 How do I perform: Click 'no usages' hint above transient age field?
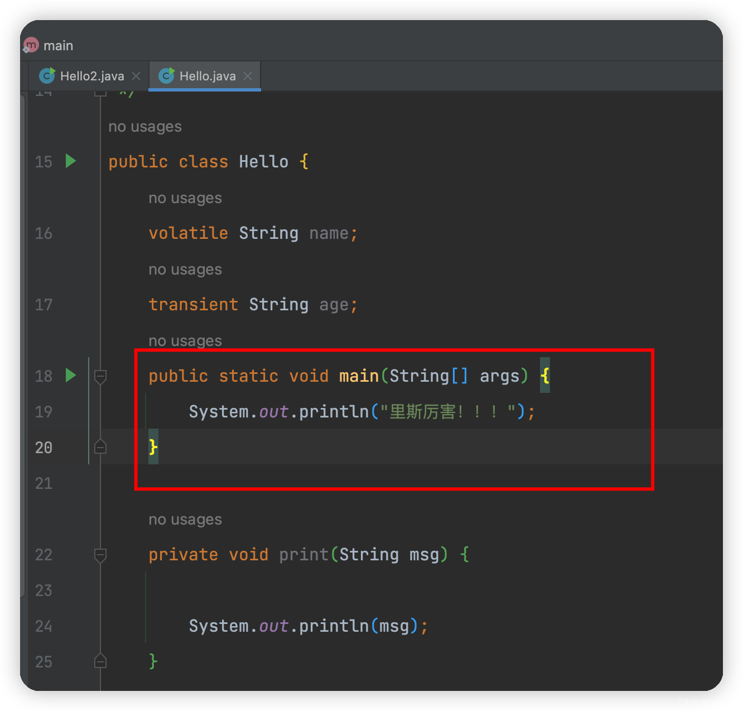coord(185,270)
